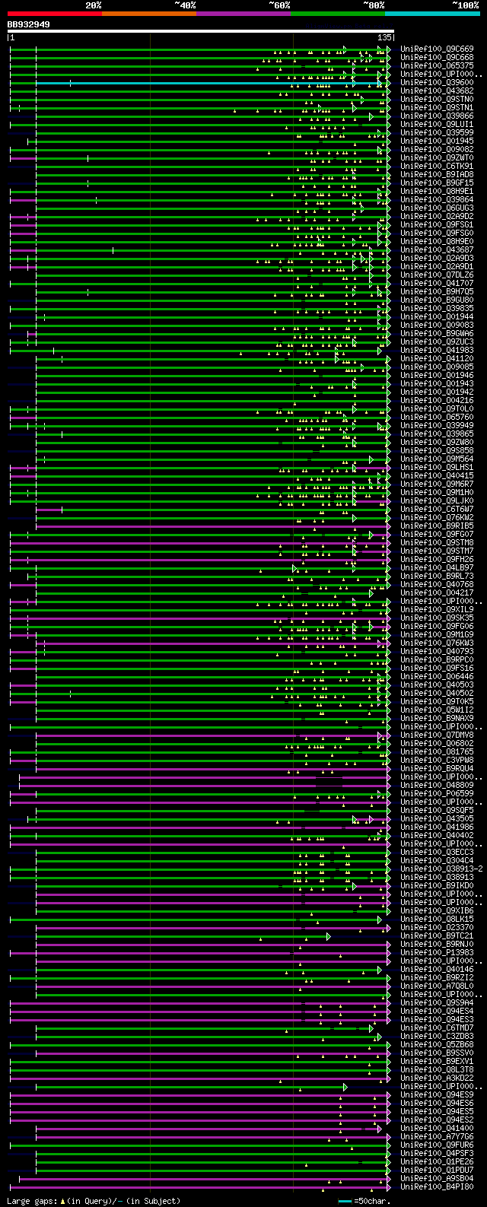Select the UniRef100_Q9M564 label
The height and width of the screenshot is (1207, 487).
pyautogui.click(x=437, y=459)
